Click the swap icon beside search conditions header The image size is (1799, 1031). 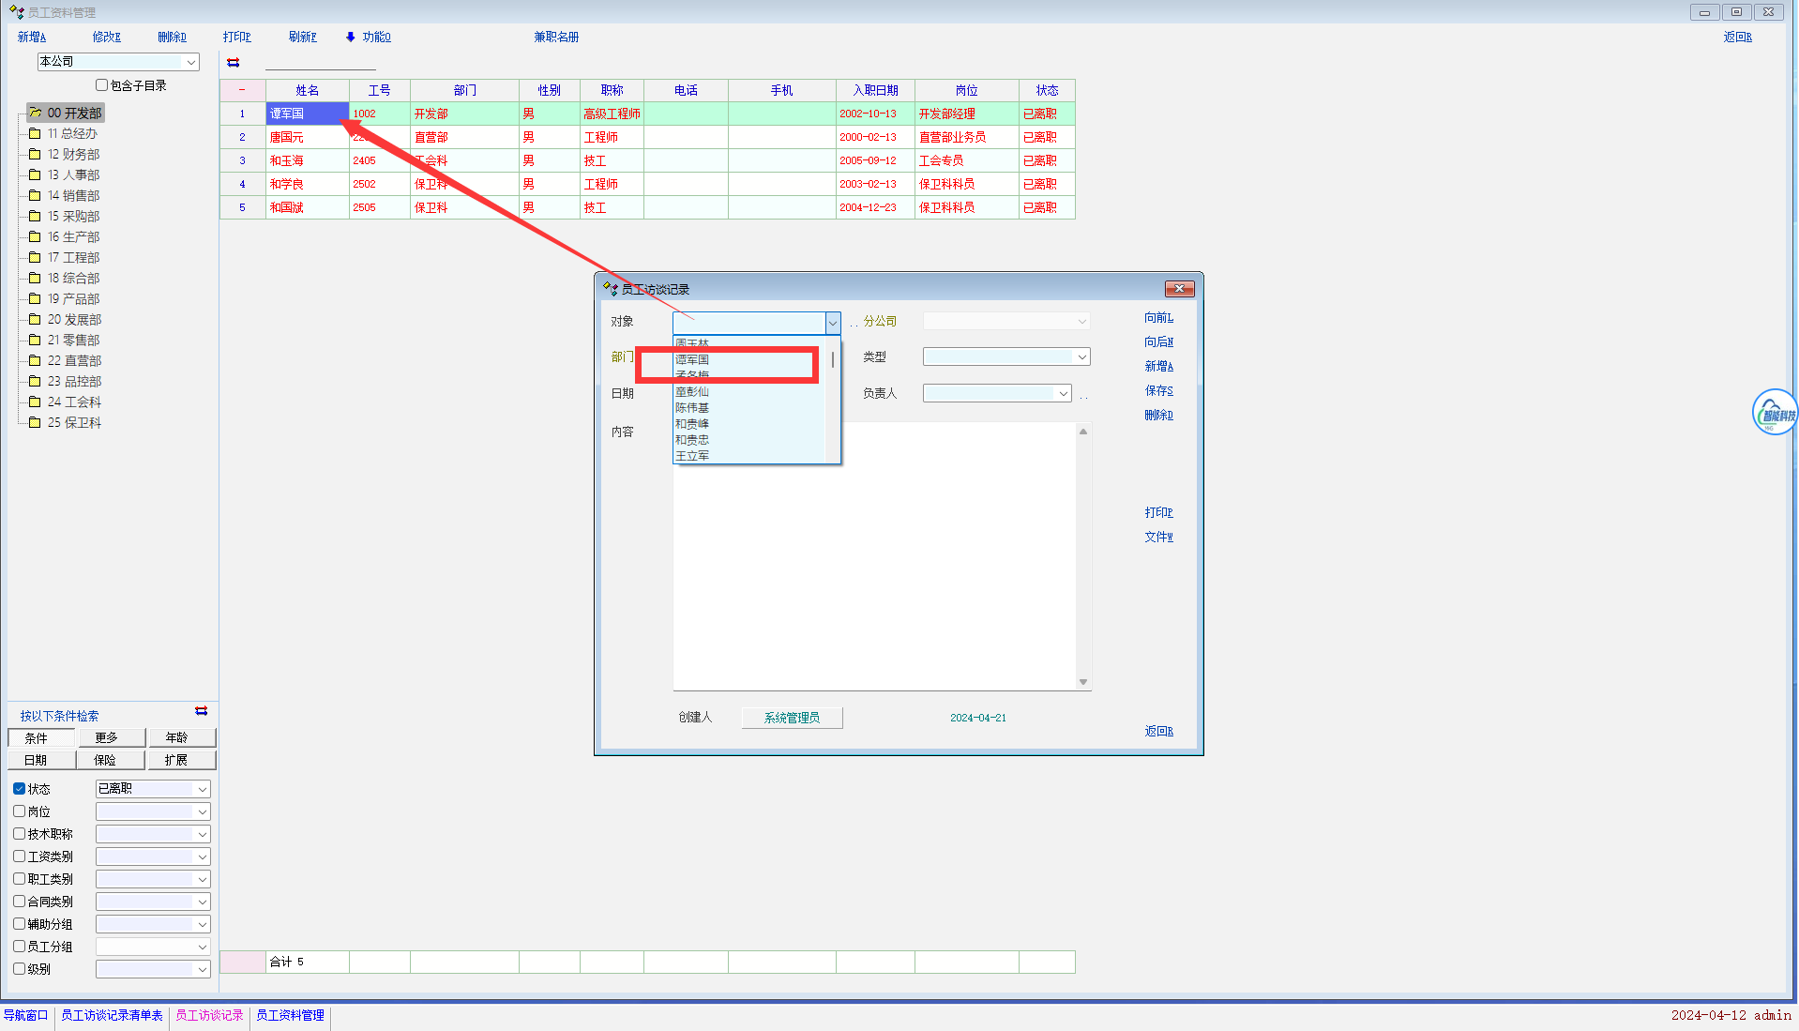(x=201, y=711)
